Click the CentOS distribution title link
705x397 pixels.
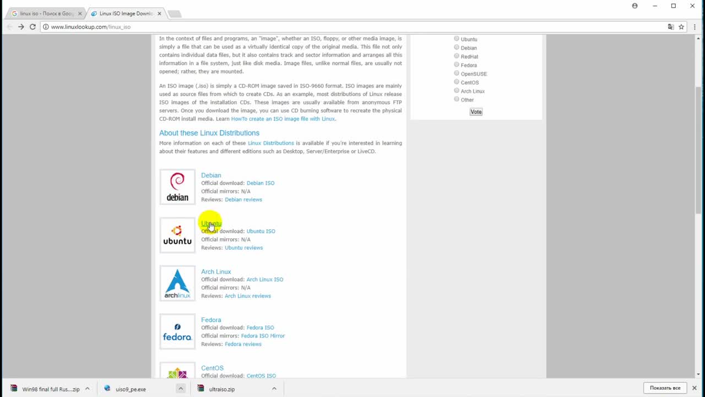click(x=212, y=368)
